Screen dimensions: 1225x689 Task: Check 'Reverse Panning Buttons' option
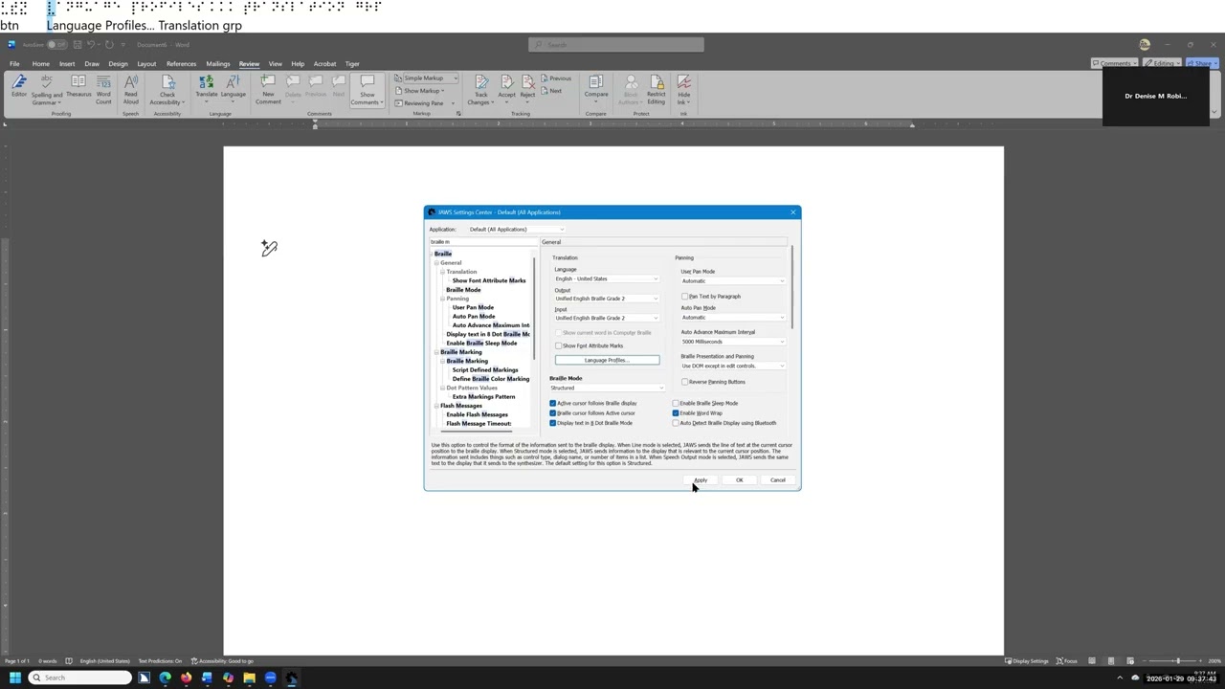(685, 382)
